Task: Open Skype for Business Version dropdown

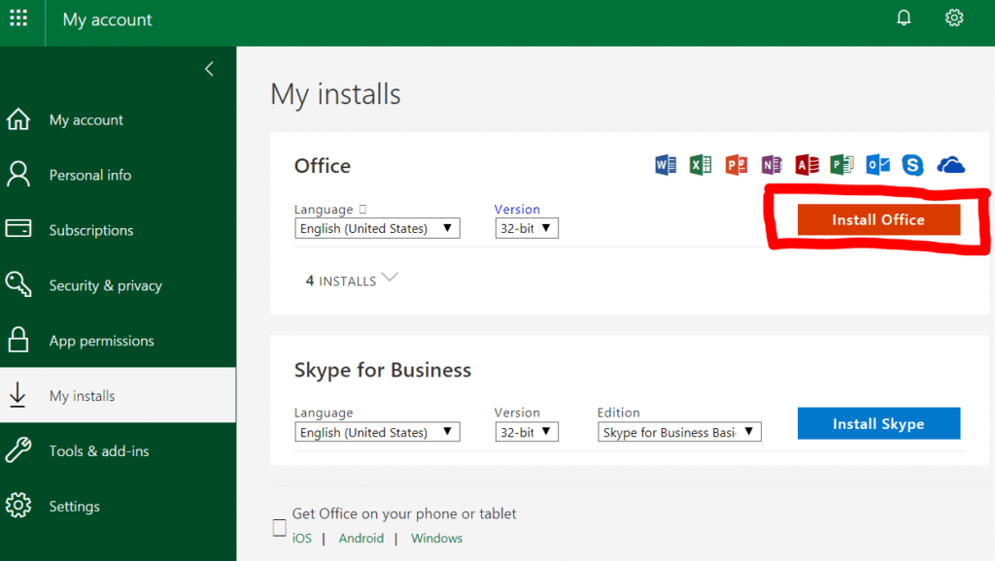Action: pyautogui.click(x=527, y=432)
